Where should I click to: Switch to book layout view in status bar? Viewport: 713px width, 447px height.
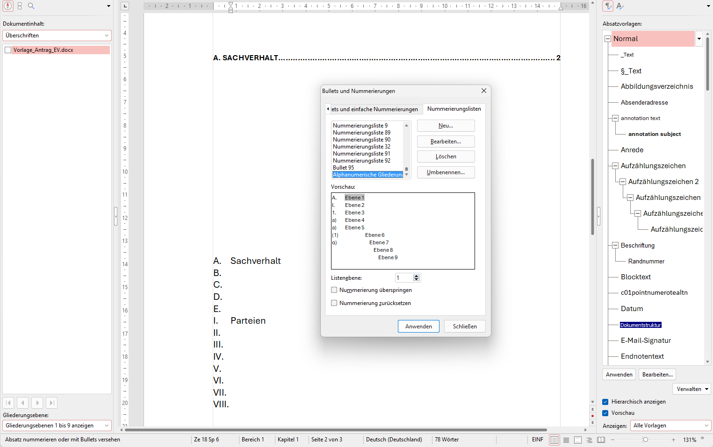[x=601, y=440]
